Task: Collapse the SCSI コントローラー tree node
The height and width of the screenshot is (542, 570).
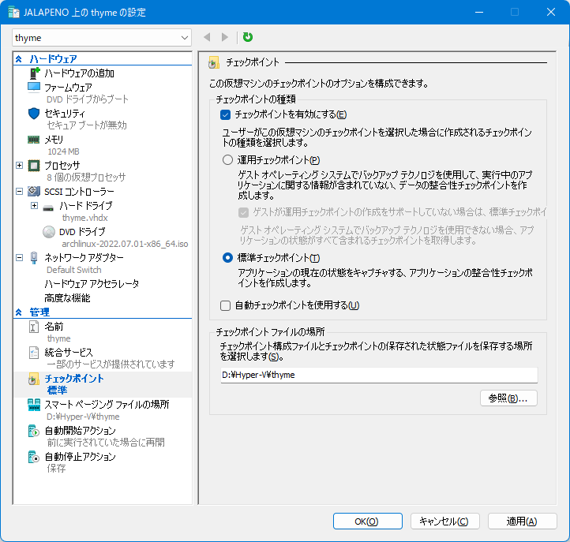Action: (20, 191)
